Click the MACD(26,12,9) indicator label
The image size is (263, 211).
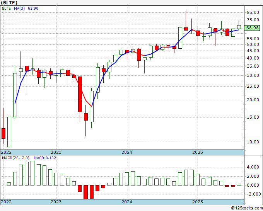pyautogui.click(x=16, y=158)
